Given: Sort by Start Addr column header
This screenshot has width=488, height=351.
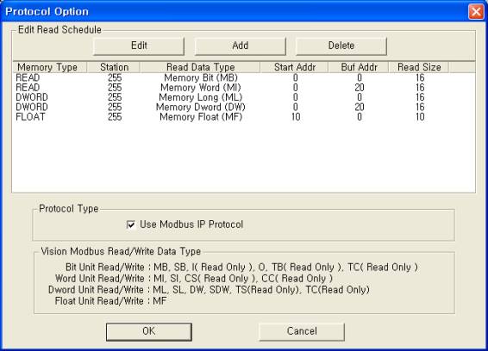Looking at the screenshot, I should (294, 67).
